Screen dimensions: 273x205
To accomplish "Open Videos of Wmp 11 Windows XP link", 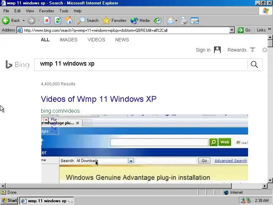I will (x=99, y=99).
